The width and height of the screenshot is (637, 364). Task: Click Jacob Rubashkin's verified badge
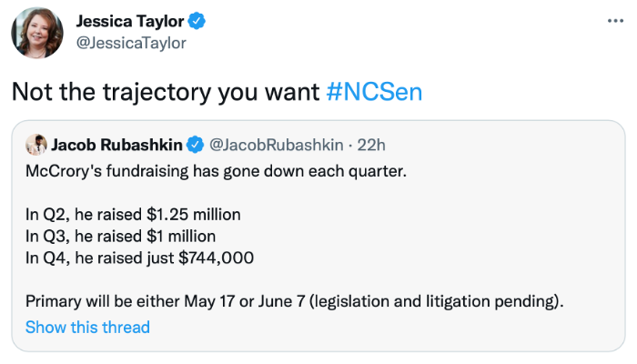(x=195, y=145)
